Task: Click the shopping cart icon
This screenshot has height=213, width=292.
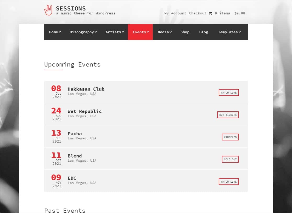Action: pyautogui.click(x=211, y=13)
